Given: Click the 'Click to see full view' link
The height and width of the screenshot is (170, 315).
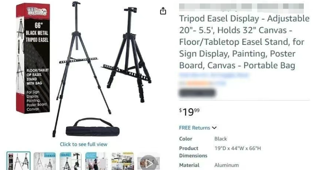Looking at the screenshot, I should click(x=84, y=144).
